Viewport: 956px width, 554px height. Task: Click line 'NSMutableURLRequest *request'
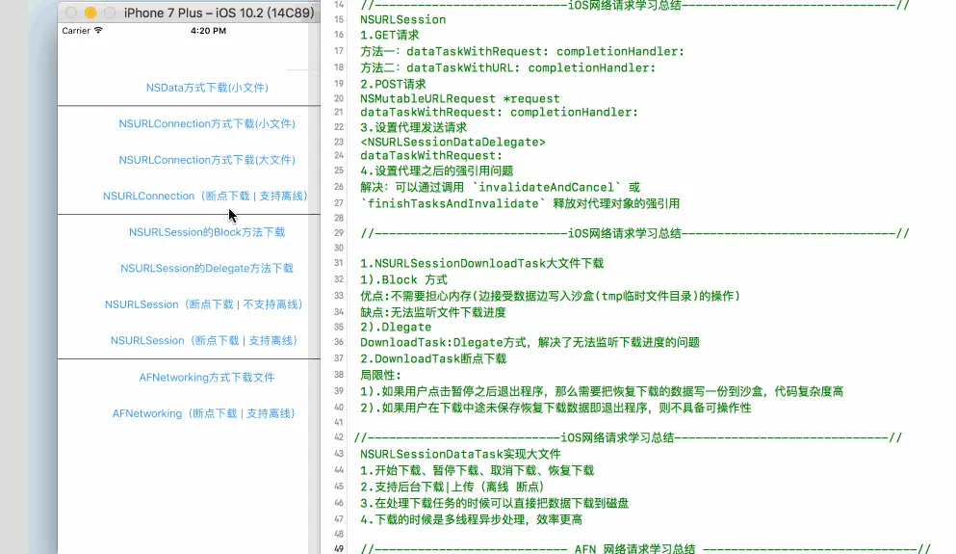coord(460,99)
